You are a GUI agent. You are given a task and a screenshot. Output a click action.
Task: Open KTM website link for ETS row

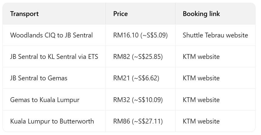[x=201, y=57]
